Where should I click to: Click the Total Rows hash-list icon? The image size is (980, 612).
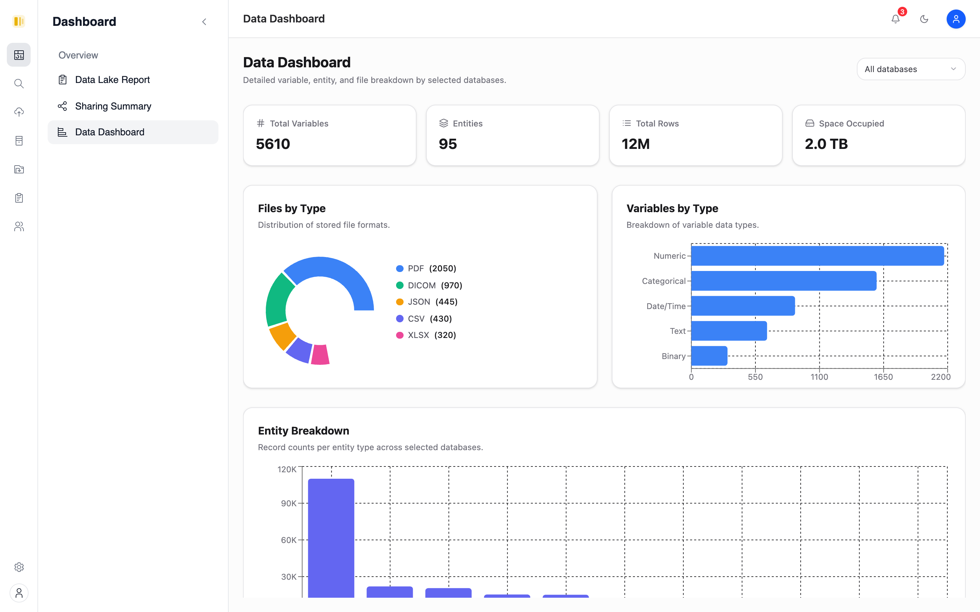click(x=626, y=123)
